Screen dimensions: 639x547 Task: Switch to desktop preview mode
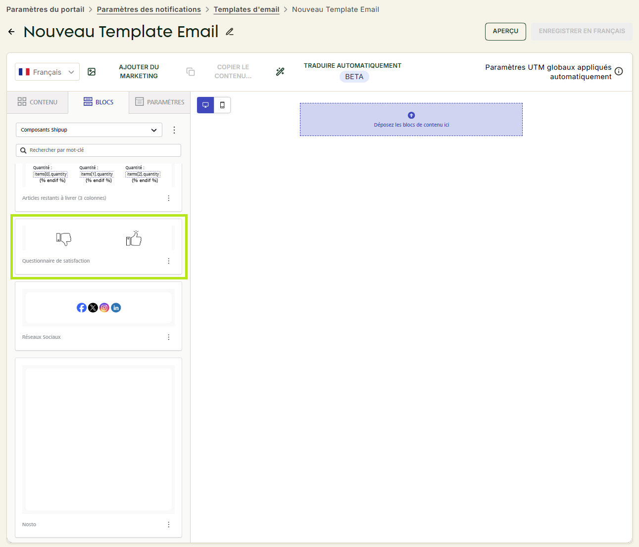(x=205, y=105)
